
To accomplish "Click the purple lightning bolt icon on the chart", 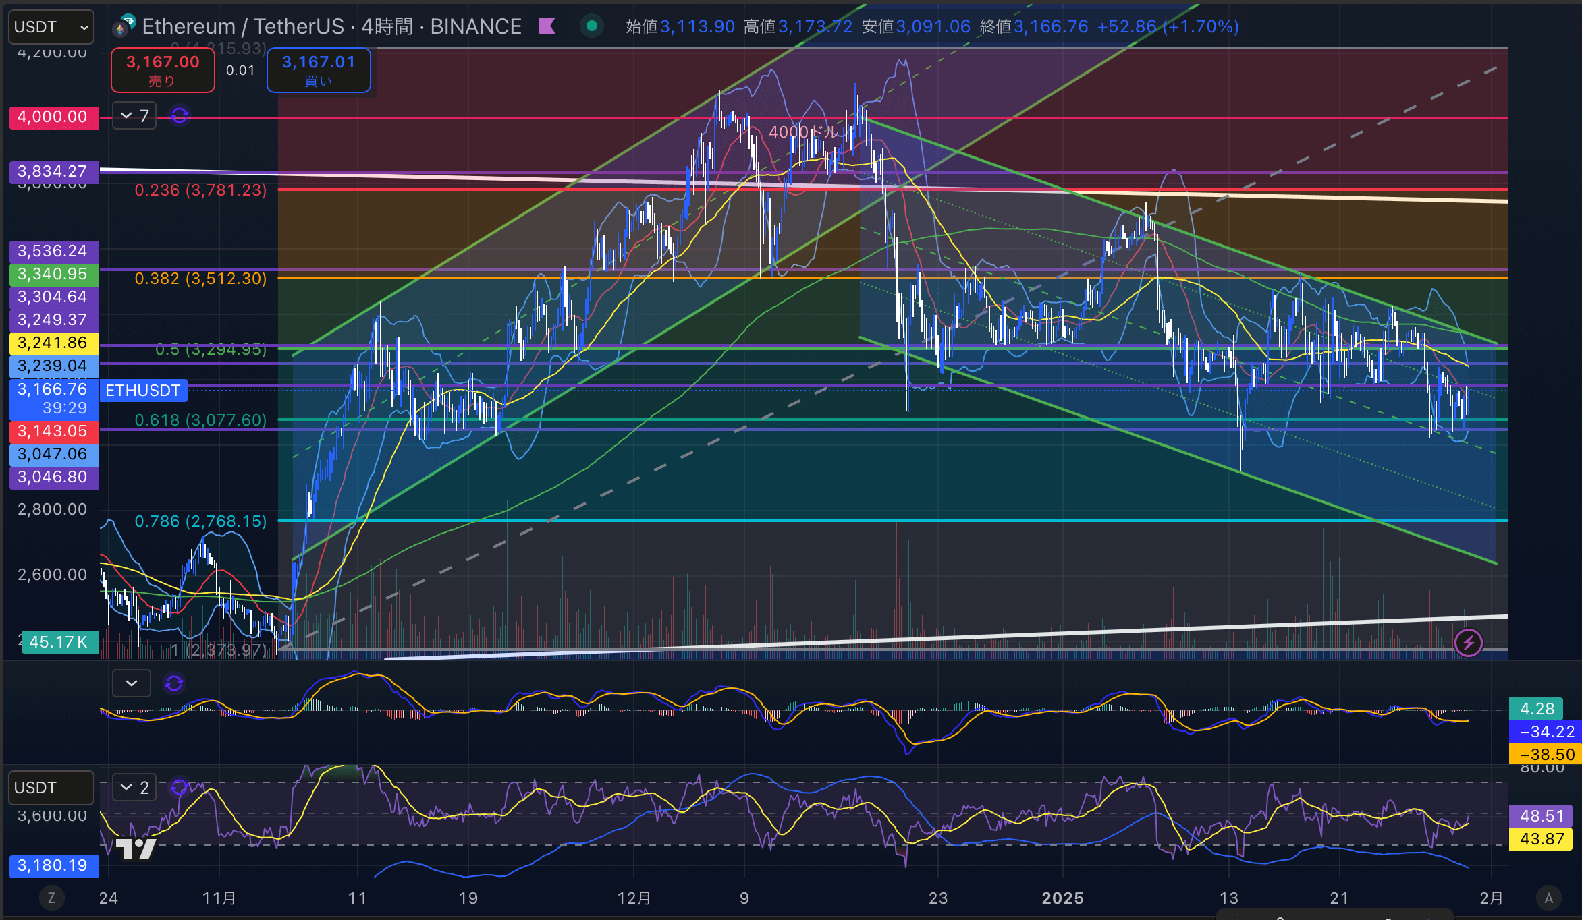I will (x=1469, y=643).
